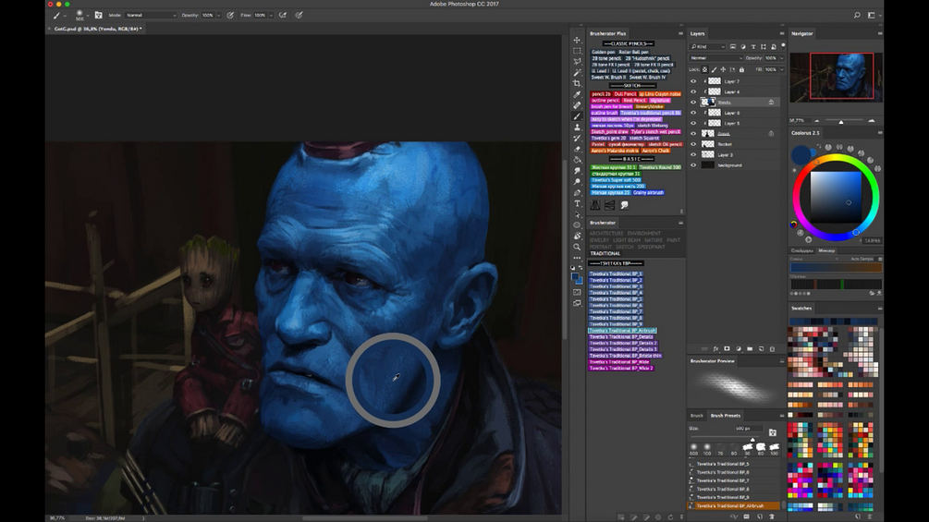Select the Healing Brush tool
Screen dimensions: 929x522
[577, 105]
